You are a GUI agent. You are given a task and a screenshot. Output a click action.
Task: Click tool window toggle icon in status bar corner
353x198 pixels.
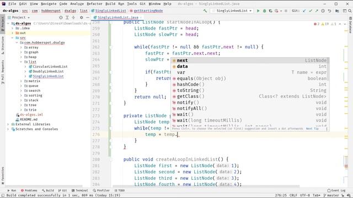pyautogui.click(x=3, y=195)
